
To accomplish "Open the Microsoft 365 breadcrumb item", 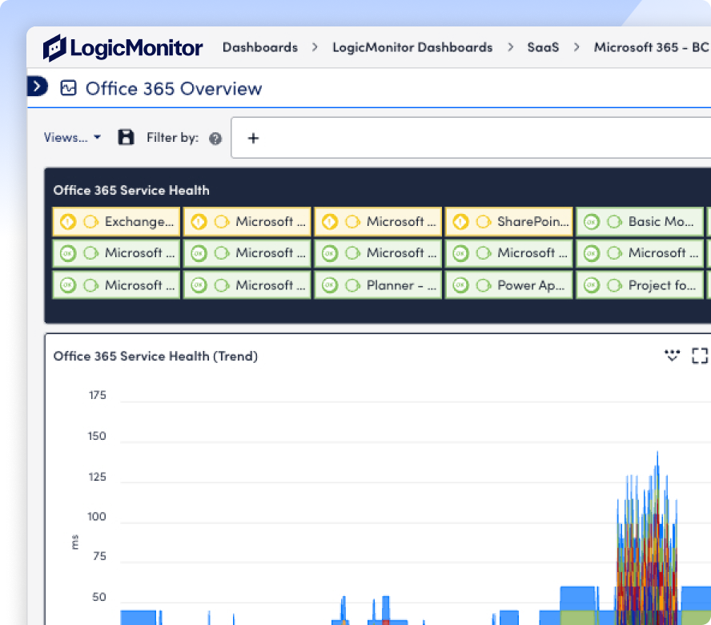I will (x=652, y=47).
